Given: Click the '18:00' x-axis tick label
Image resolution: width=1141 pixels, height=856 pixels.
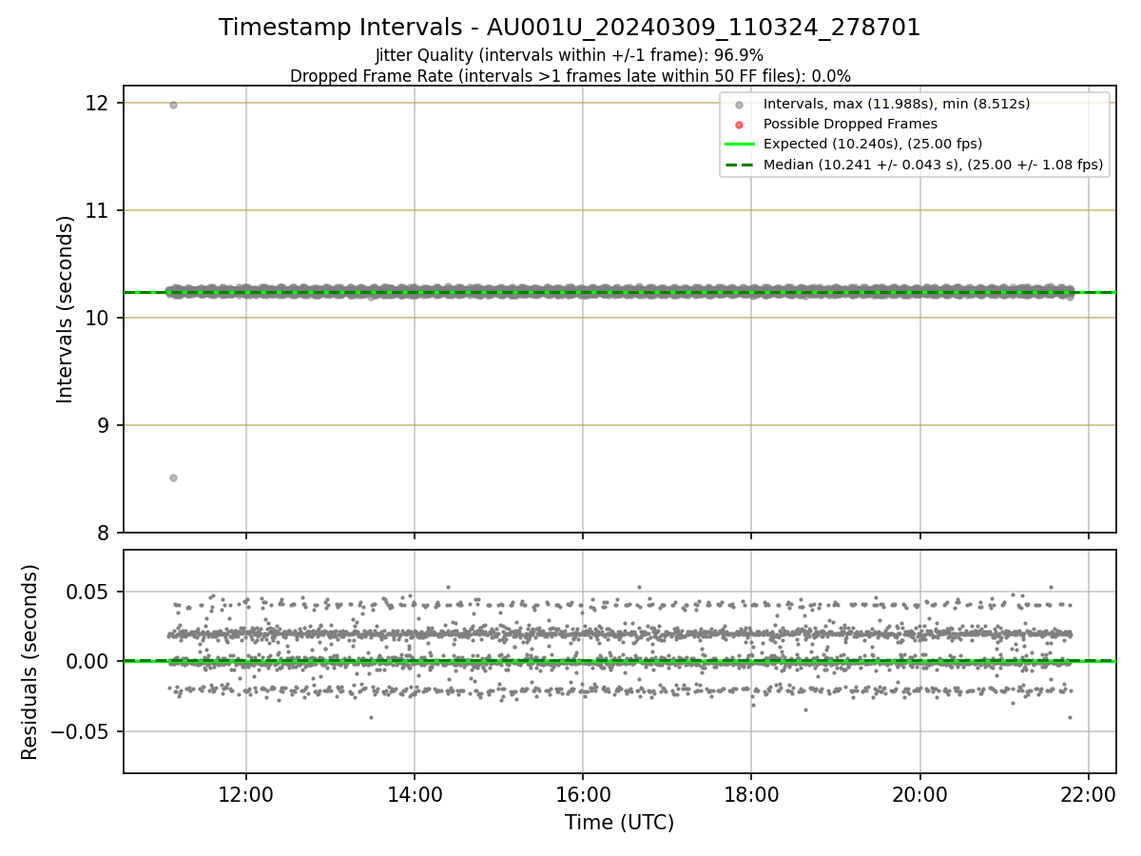Looking at the screenshot, I should click(x=751, y=793).
